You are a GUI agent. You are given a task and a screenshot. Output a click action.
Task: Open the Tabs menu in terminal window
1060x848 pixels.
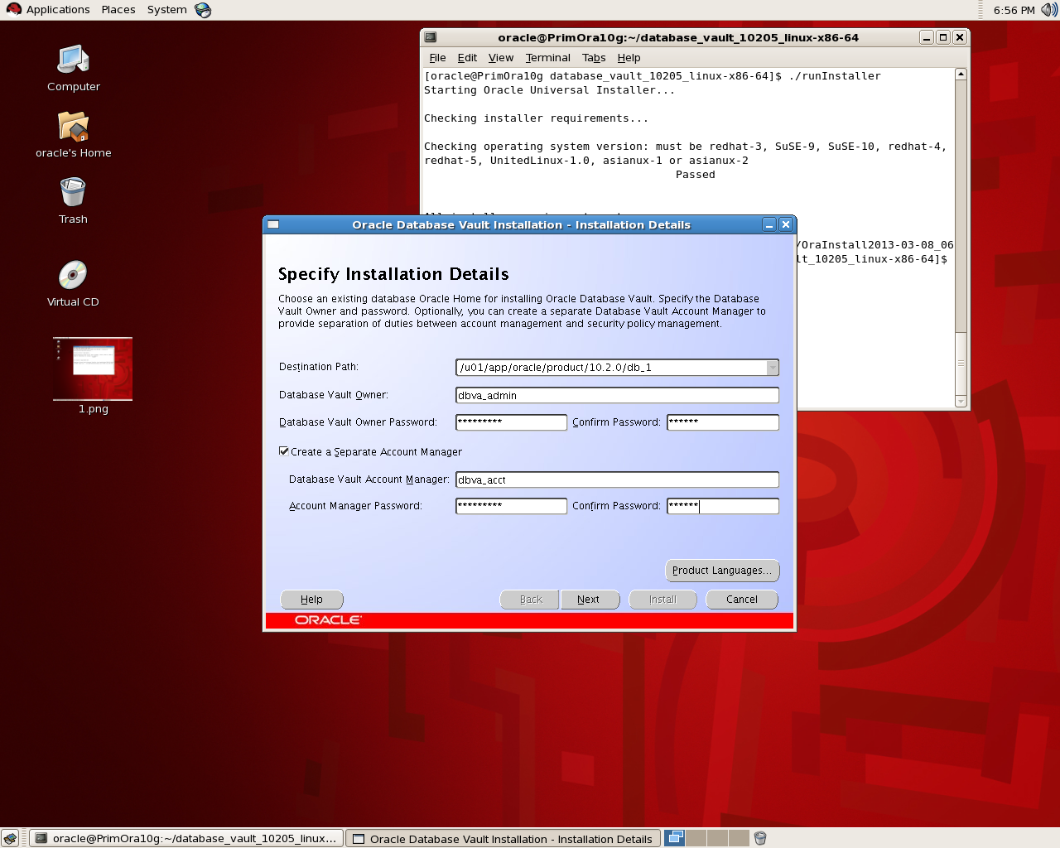pos(594,58)
